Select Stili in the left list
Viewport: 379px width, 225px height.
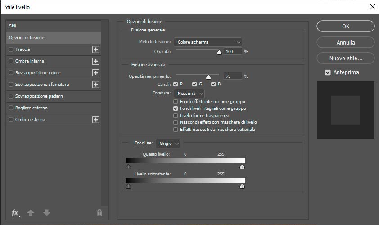click(53, 26)
